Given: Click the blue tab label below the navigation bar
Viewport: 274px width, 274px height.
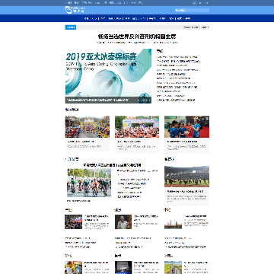Looking at the screenshot, I should [71, 27].
